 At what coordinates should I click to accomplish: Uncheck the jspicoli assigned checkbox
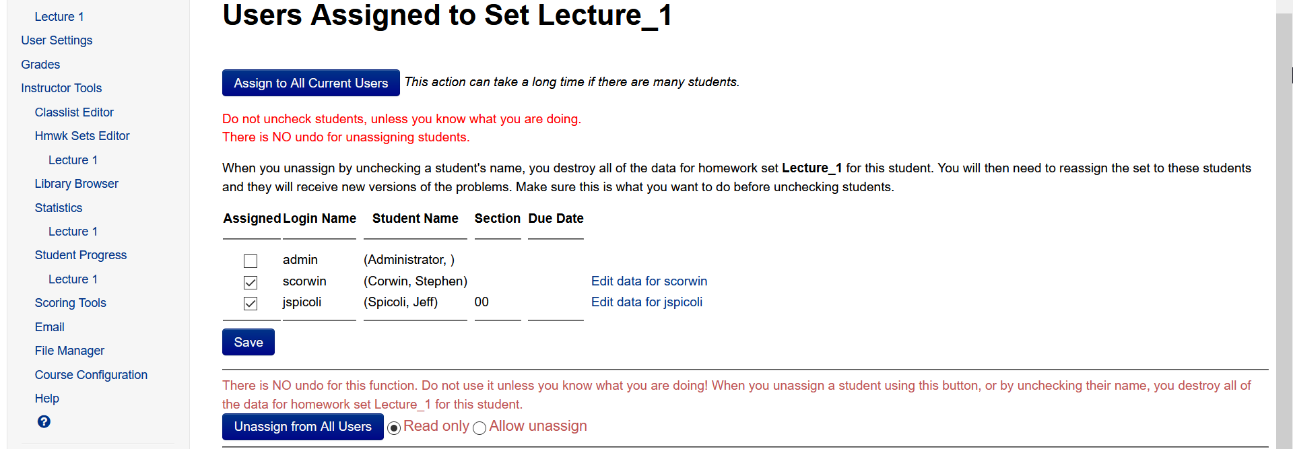(251, 304)
